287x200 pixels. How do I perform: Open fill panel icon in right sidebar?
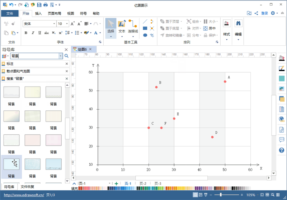coord(282,58)
